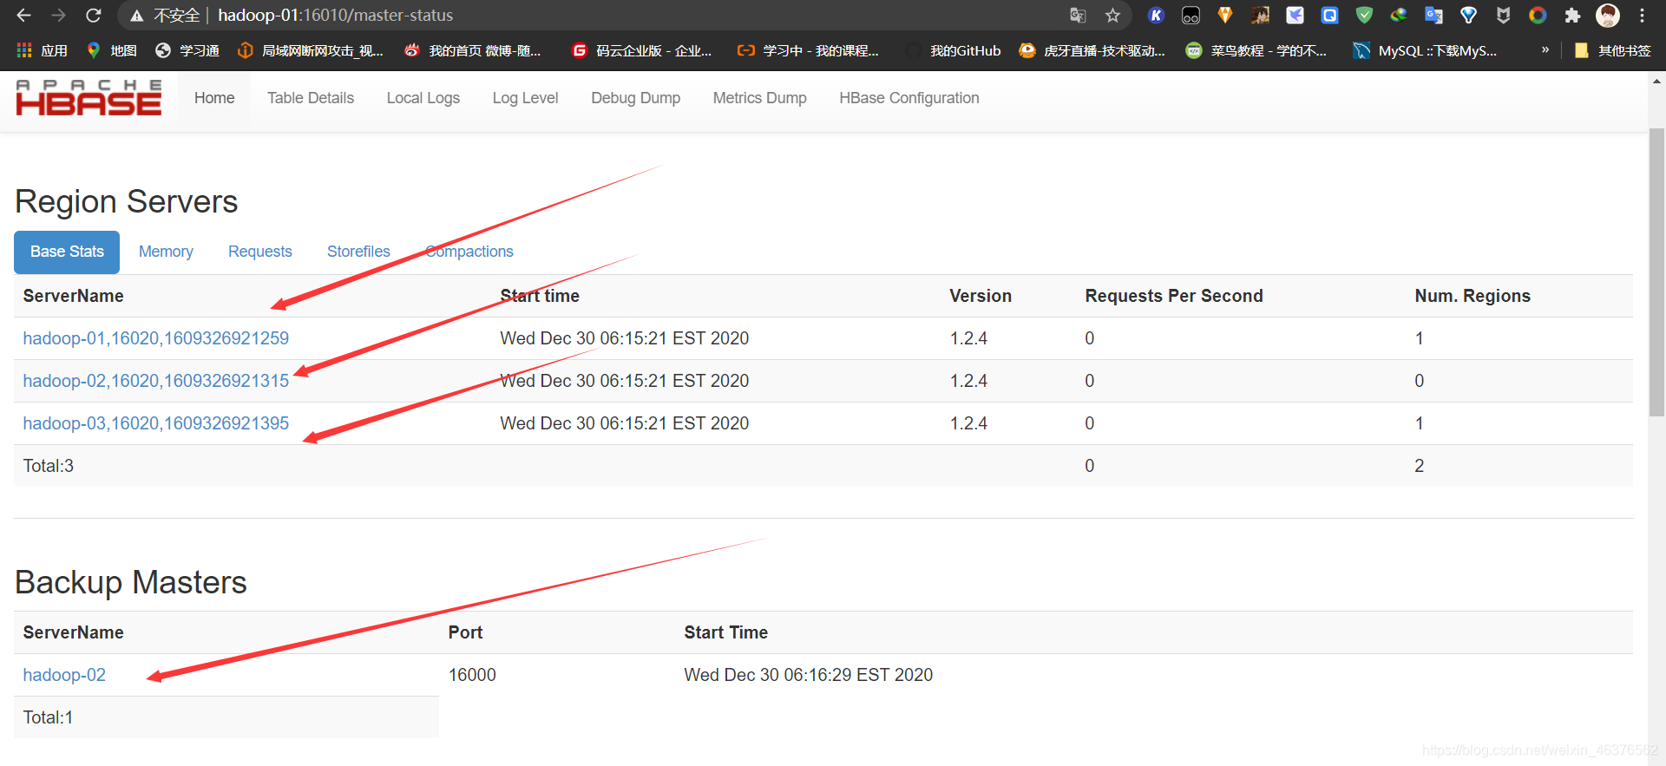Open the MySQL download bookmark

1425,51
